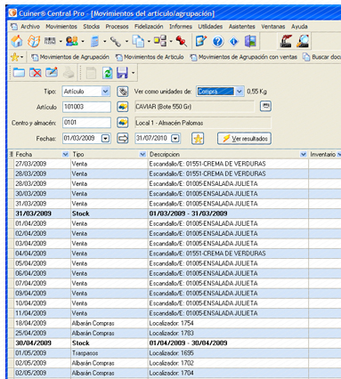The image size is (341, 379).
Task: Click the users/people icon
Action: pyautogui.click(x=71, y=41)
